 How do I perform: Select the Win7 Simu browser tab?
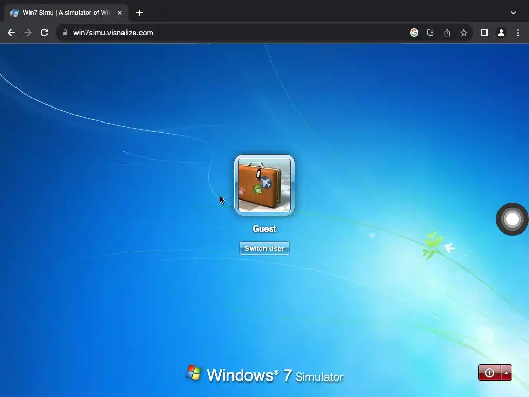point(67,13)
